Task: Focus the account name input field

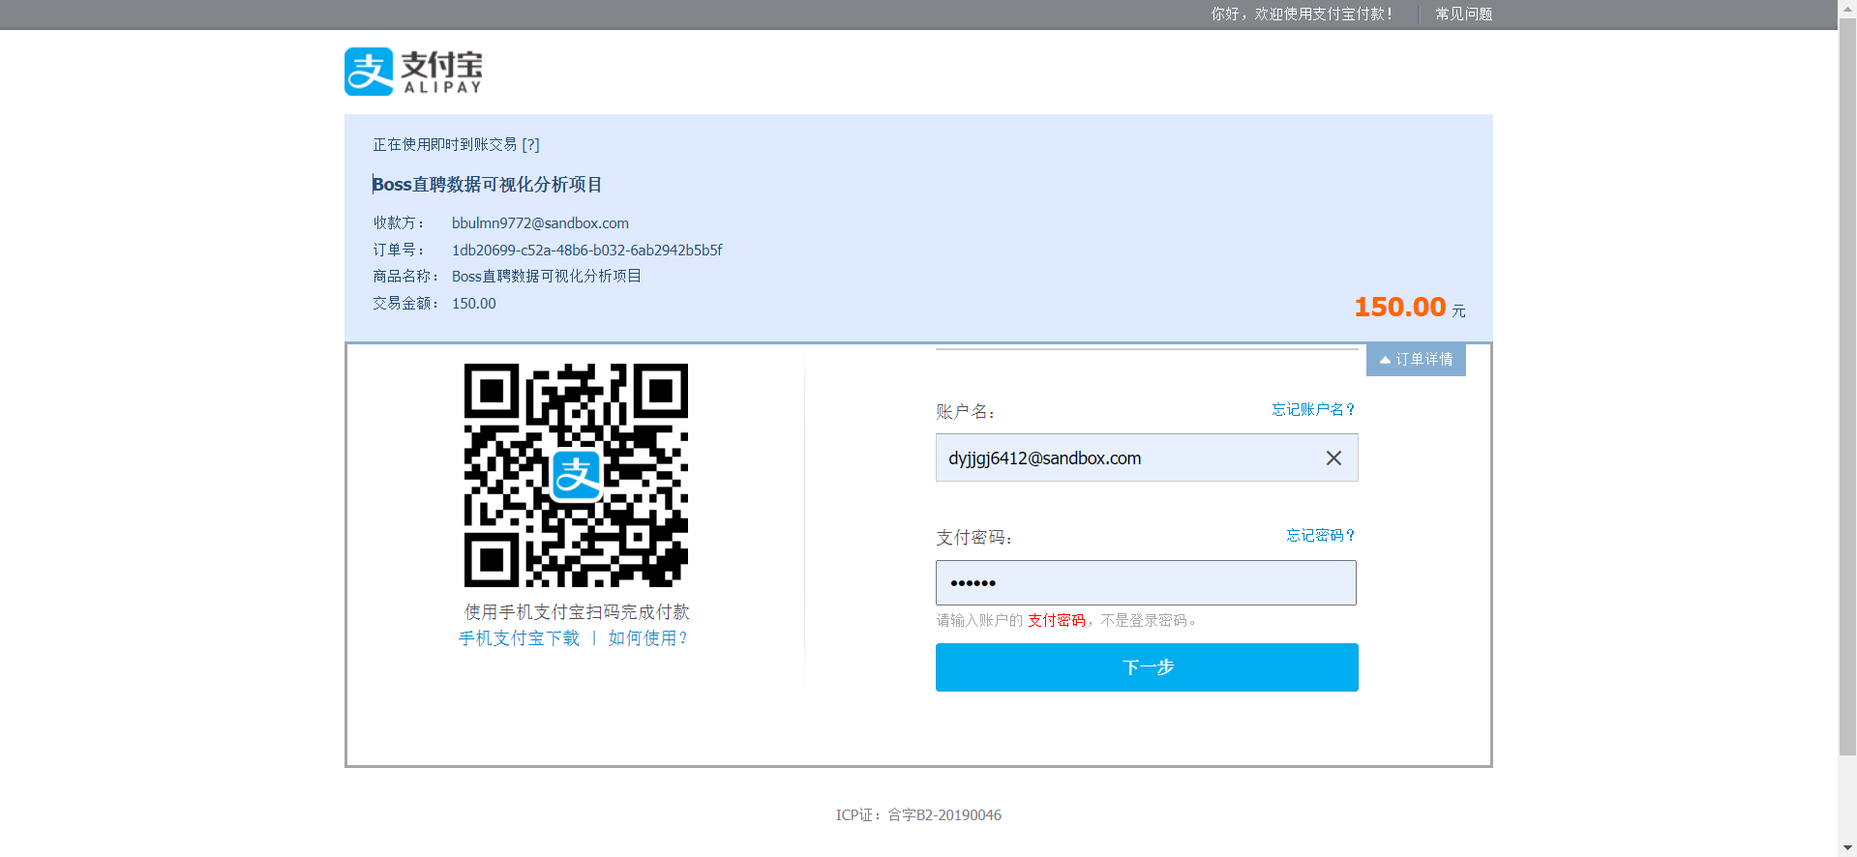Action: click(1147, 458)
